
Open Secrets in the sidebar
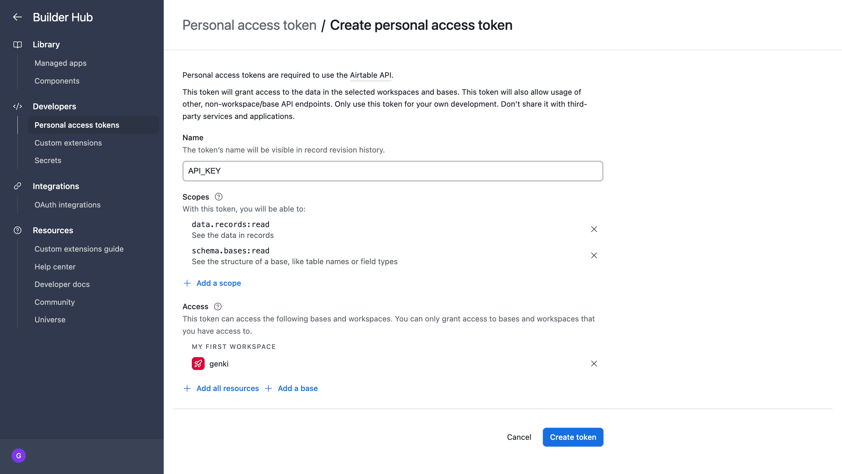48,160
